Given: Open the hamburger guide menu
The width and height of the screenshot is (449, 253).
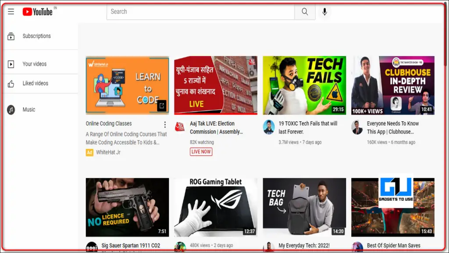Looking at the screenshot, I should tap(11, 11).
